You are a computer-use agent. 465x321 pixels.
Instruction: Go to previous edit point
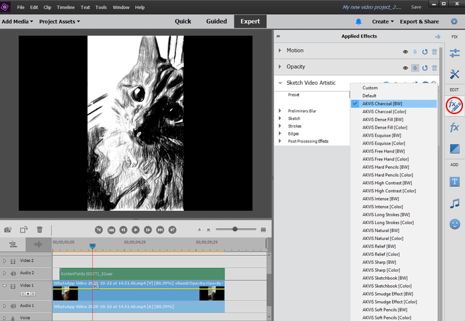[x=99, y=229]
